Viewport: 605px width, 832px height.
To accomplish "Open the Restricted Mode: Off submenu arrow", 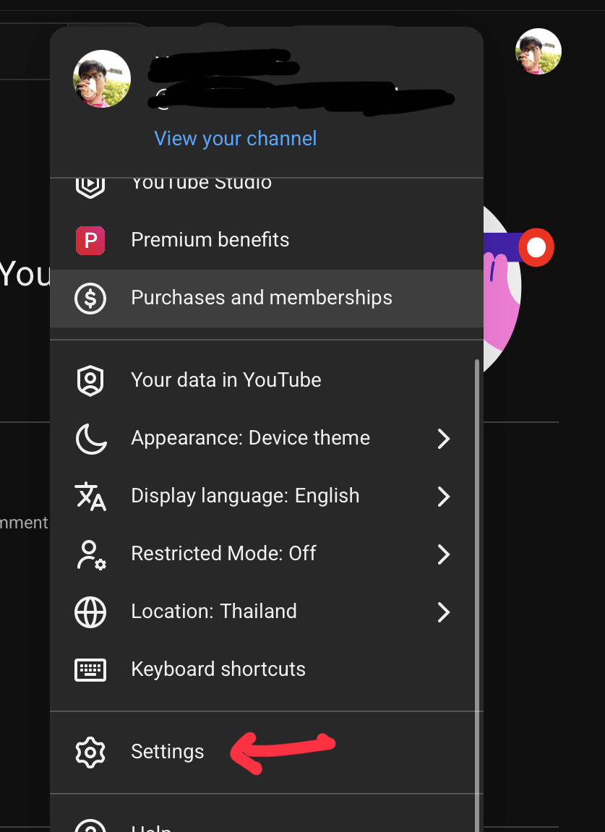I will (x=443, y=554).
